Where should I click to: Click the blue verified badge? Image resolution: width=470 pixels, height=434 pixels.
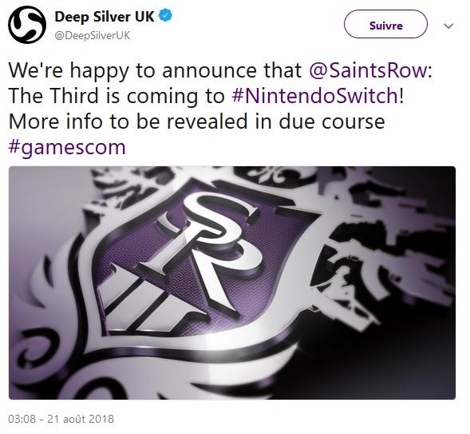pyautogui.click(x=165, y=16)
